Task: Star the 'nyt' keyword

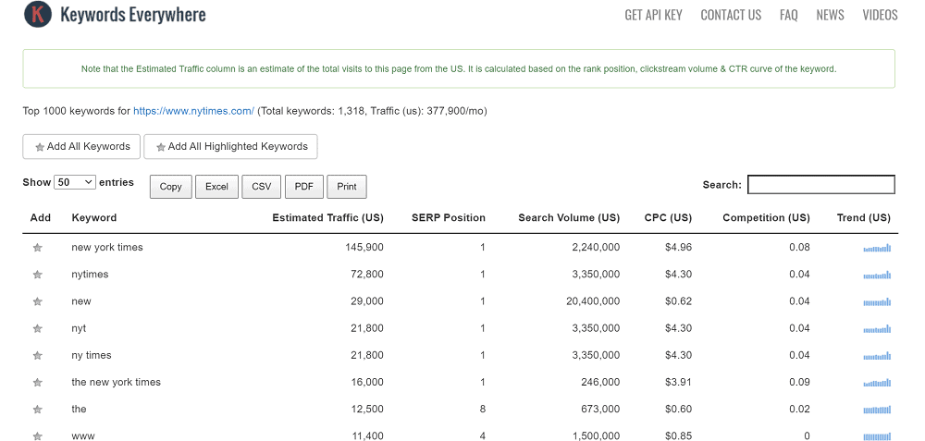Action: coord(38,328)
